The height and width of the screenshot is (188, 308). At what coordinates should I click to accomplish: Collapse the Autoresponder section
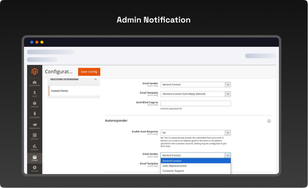point(269,121)
